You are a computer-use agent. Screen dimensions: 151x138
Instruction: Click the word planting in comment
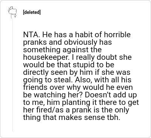(76, 103)
